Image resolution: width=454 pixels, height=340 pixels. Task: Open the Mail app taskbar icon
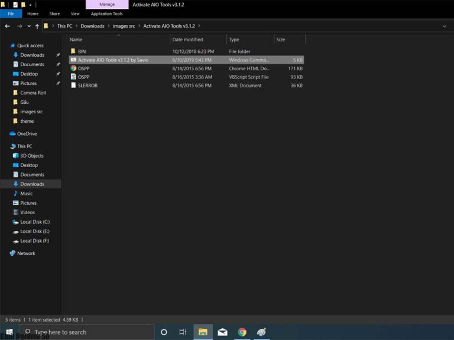[222, 332]
